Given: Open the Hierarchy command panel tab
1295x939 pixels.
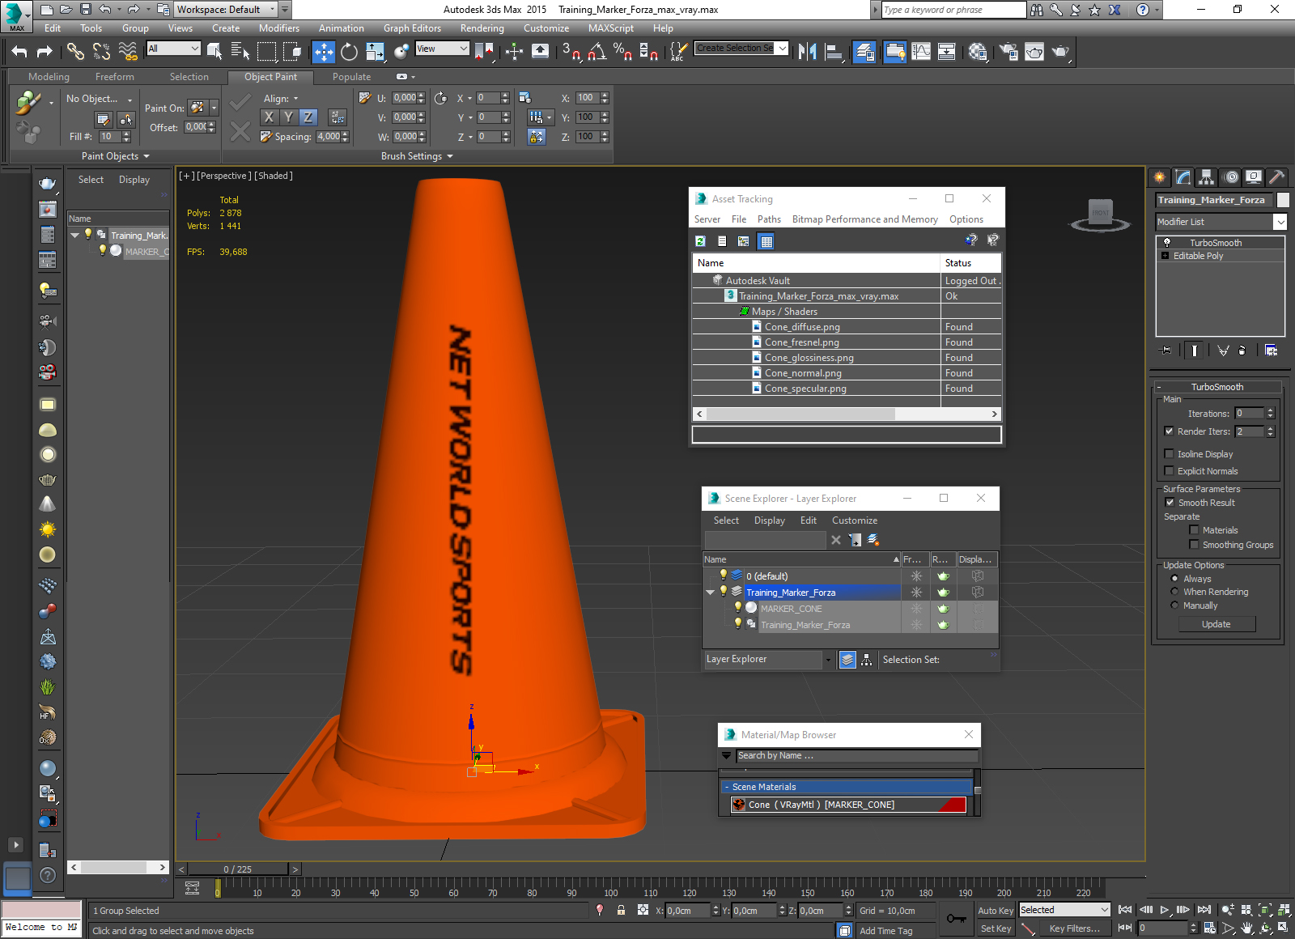Looking at the screenshot, I should point(1207,177).
